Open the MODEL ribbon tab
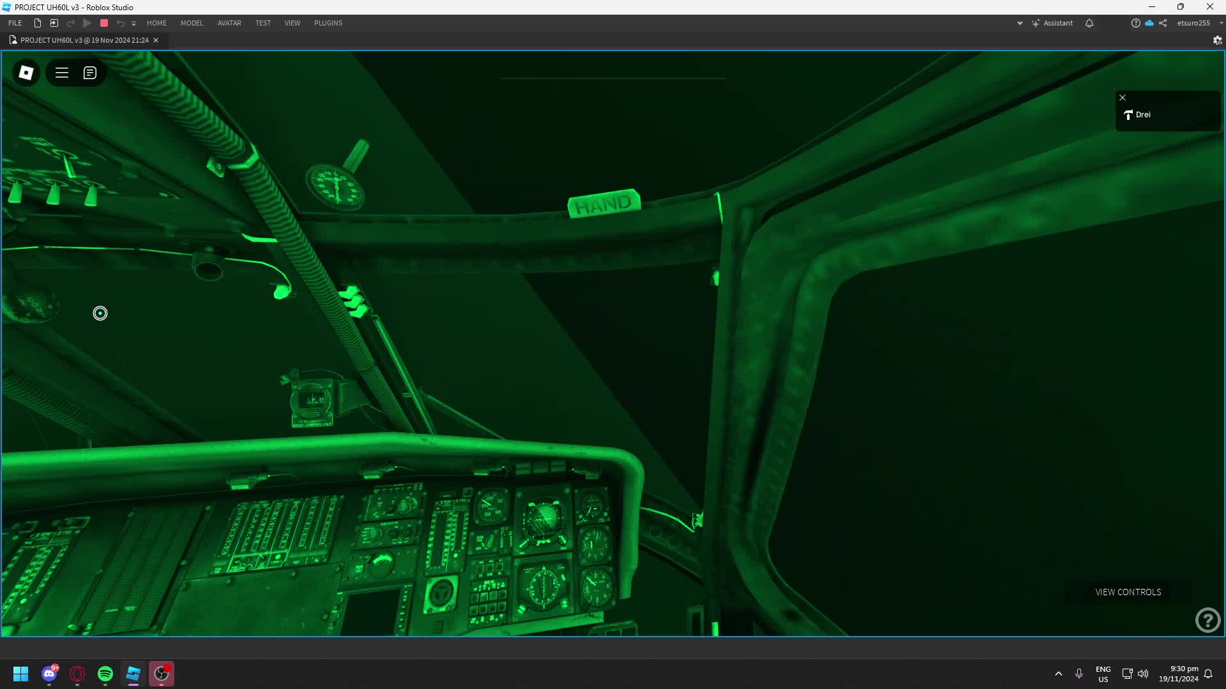 (192, 23)
